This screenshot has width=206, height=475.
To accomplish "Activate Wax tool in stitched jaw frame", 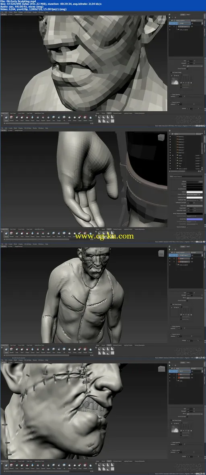I will pyautogui.click(x=54, y=467).
